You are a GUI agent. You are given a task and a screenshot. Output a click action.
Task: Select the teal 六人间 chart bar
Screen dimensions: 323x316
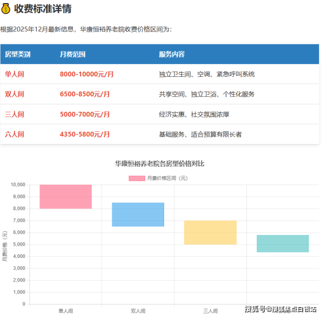point(283,244)
